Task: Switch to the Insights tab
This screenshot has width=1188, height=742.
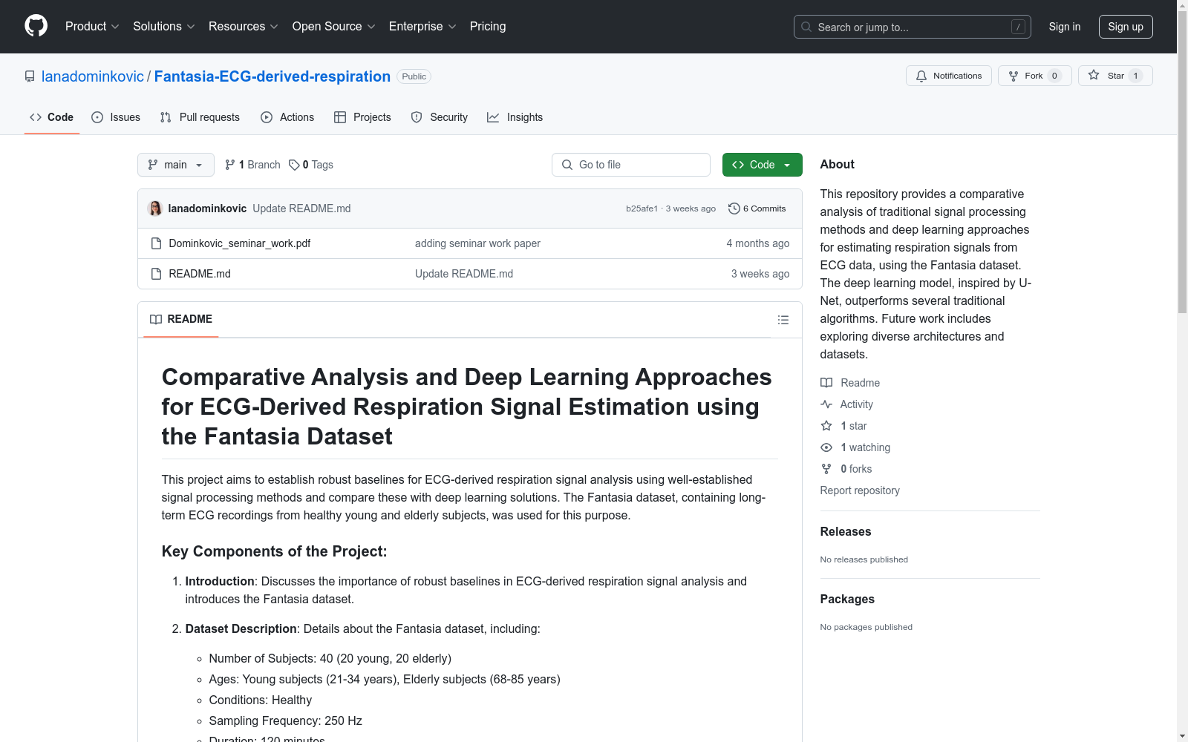Action: [515, 117]
